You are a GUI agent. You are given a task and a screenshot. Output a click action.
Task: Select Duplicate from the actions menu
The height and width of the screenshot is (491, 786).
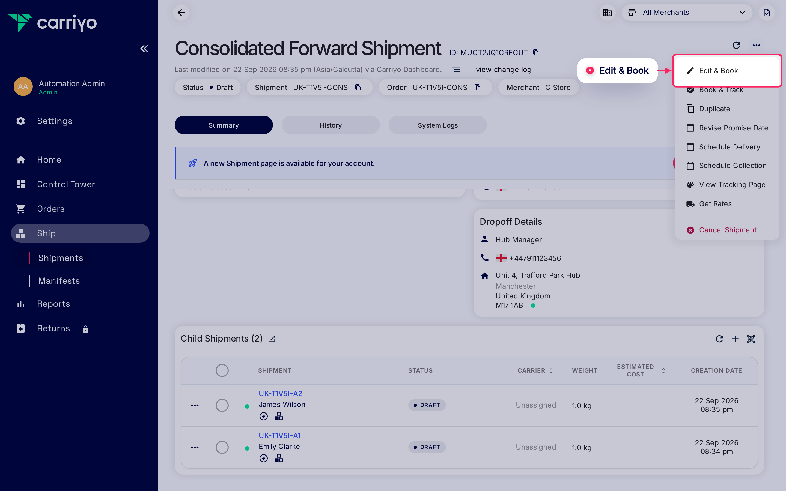click(x=727, y=109)
